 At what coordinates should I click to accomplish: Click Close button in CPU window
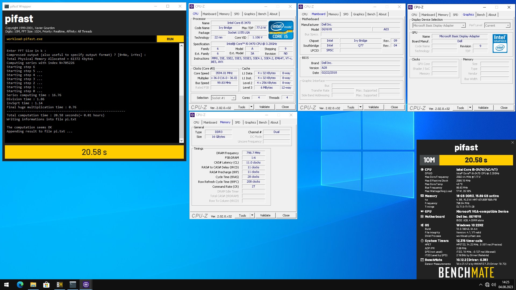(x=285, y=107)
